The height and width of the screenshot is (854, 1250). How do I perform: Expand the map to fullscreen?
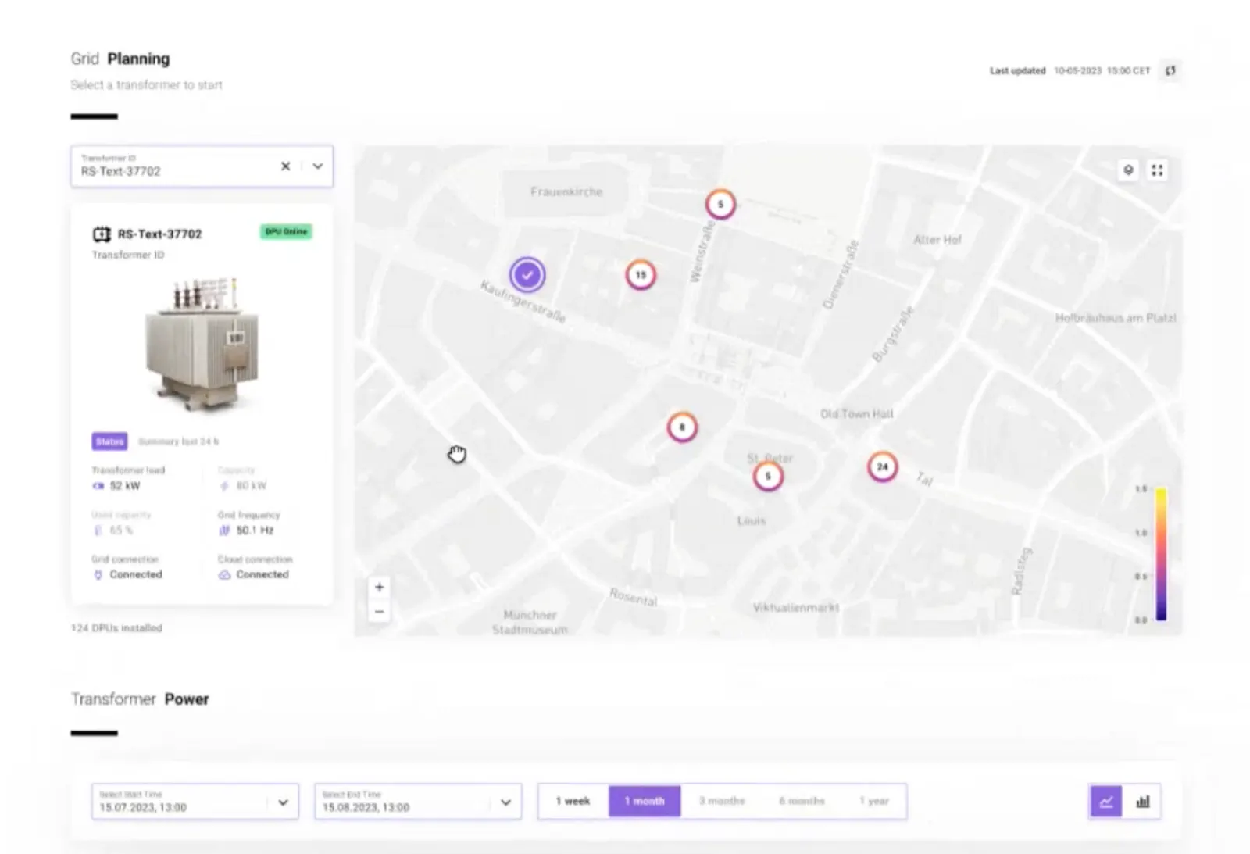1157,170
